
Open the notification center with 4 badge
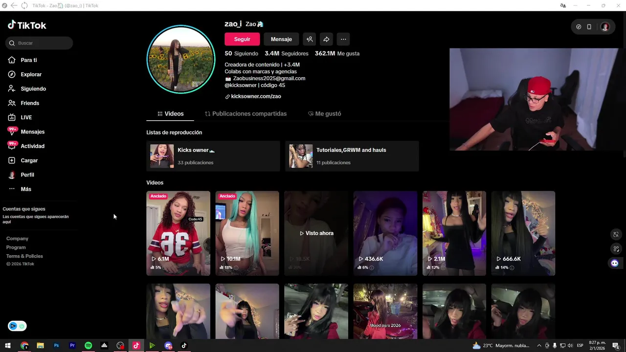click(x=617, y=346)
